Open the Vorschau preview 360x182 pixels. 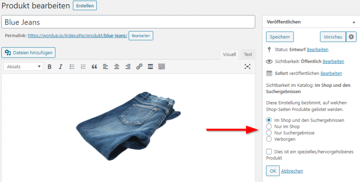point(333,37)
